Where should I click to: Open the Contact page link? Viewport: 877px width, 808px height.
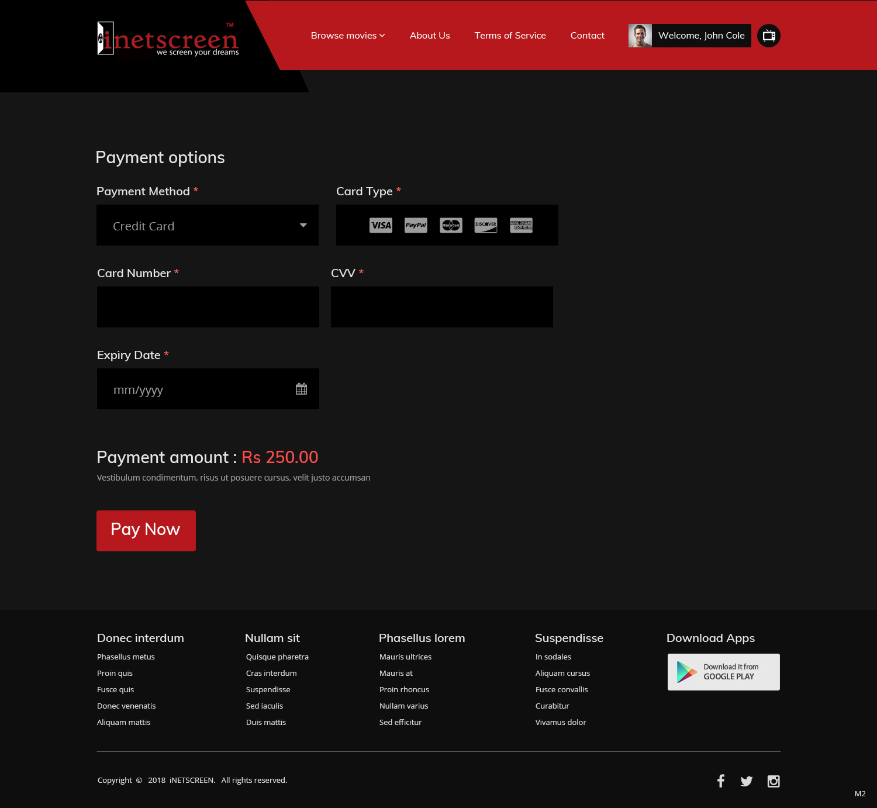click(x=587, y=35)
